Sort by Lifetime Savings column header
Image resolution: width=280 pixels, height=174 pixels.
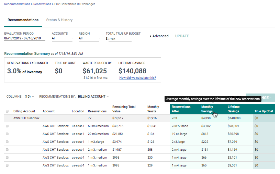click(234, 109)
